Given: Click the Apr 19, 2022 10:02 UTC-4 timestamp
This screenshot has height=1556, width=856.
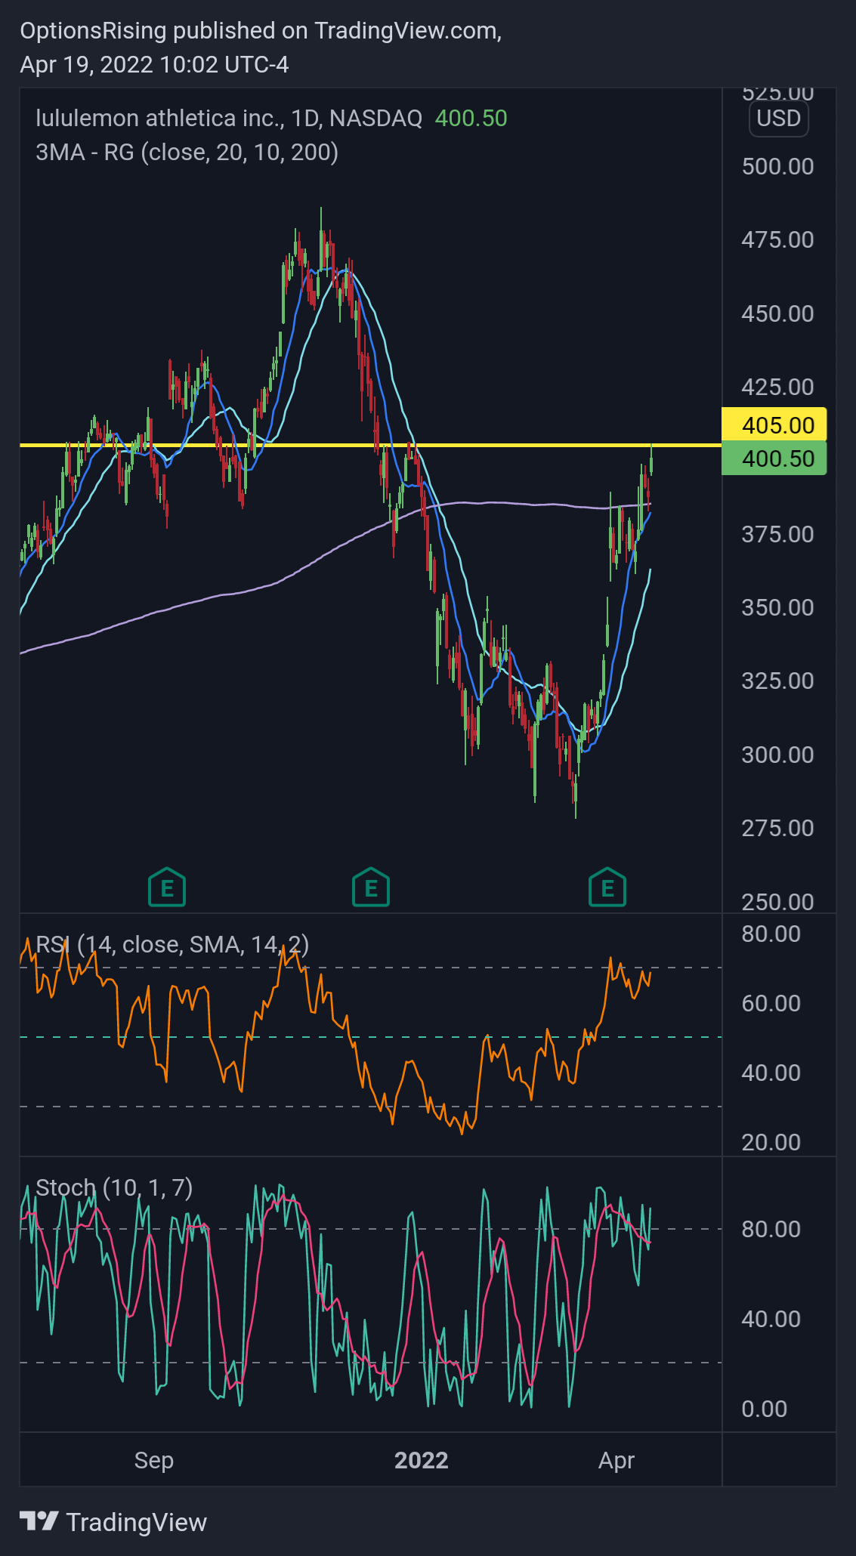Looking at the screenshot, I should [x=154, y=65].
